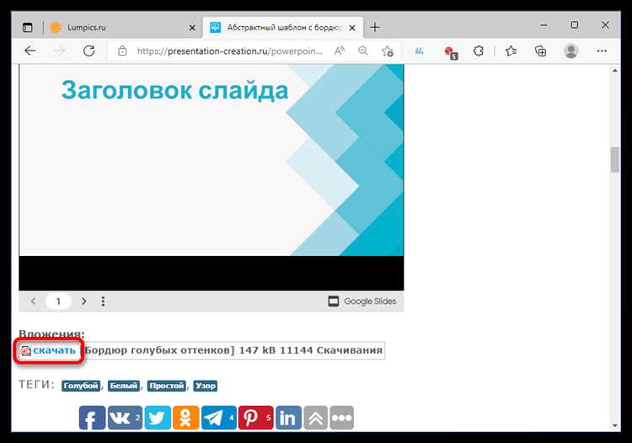This screenshot has width=632, height=443.
Task: Share via the Odnoklassniki icon
Action: tap(185, 418)
